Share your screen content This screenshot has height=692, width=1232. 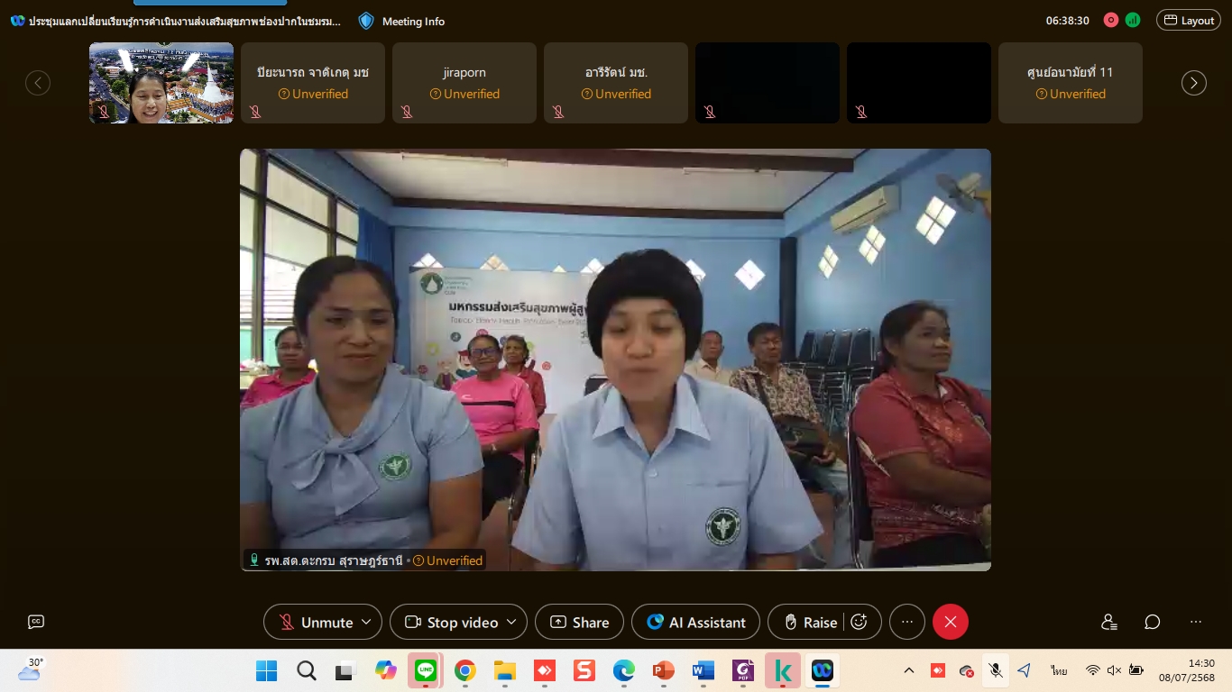point(579,622)
